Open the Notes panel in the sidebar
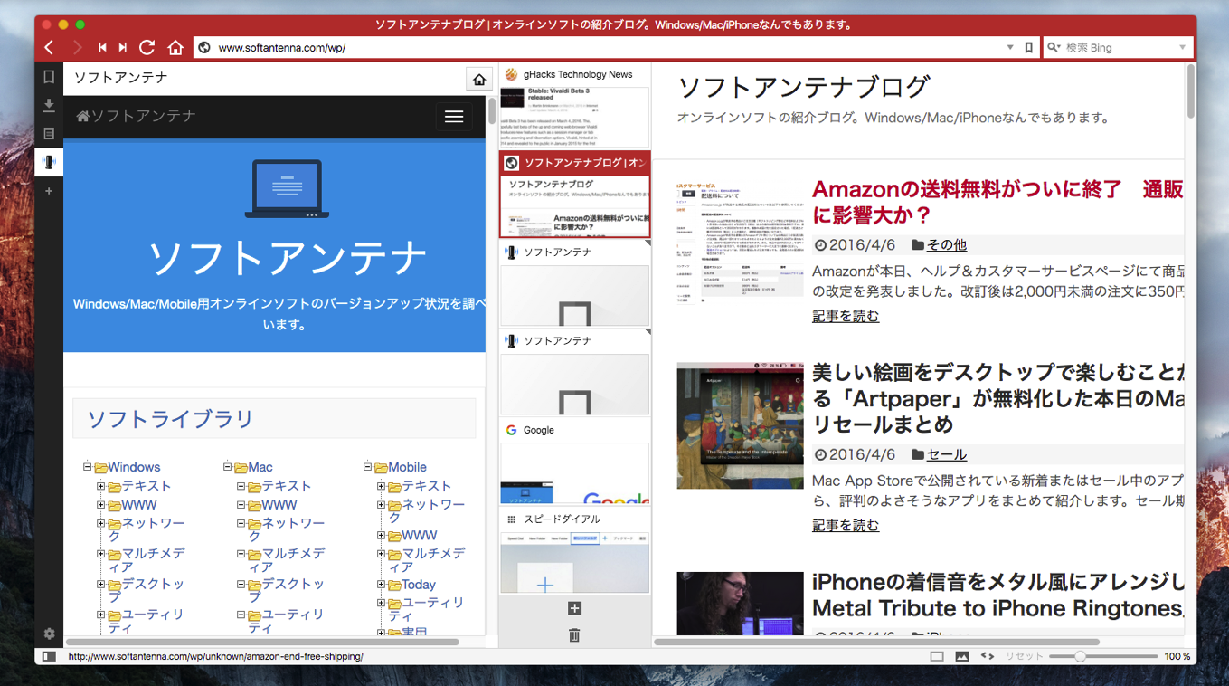 pos(49,134)
